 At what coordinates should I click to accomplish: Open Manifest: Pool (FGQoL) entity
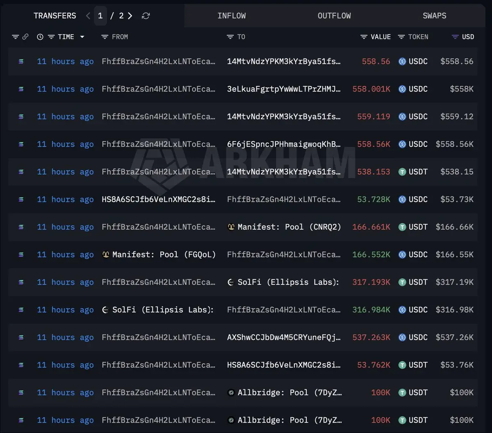pyautogui.click(x=164, y=255)
